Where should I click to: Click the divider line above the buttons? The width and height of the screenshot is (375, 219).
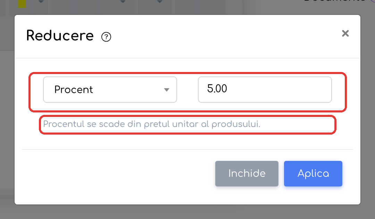[187, 149]
